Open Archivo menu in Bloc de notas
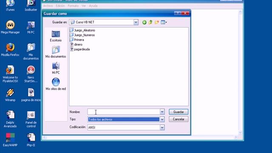The image size is (272, 153). pyautogui.click(x=48, y=6)
